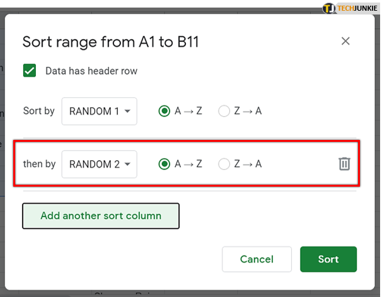Viewport: 382px width, 297px height.
Task: Apply sorting with the green Sort button
Action: pyautogui.click(x=328, y=259)
